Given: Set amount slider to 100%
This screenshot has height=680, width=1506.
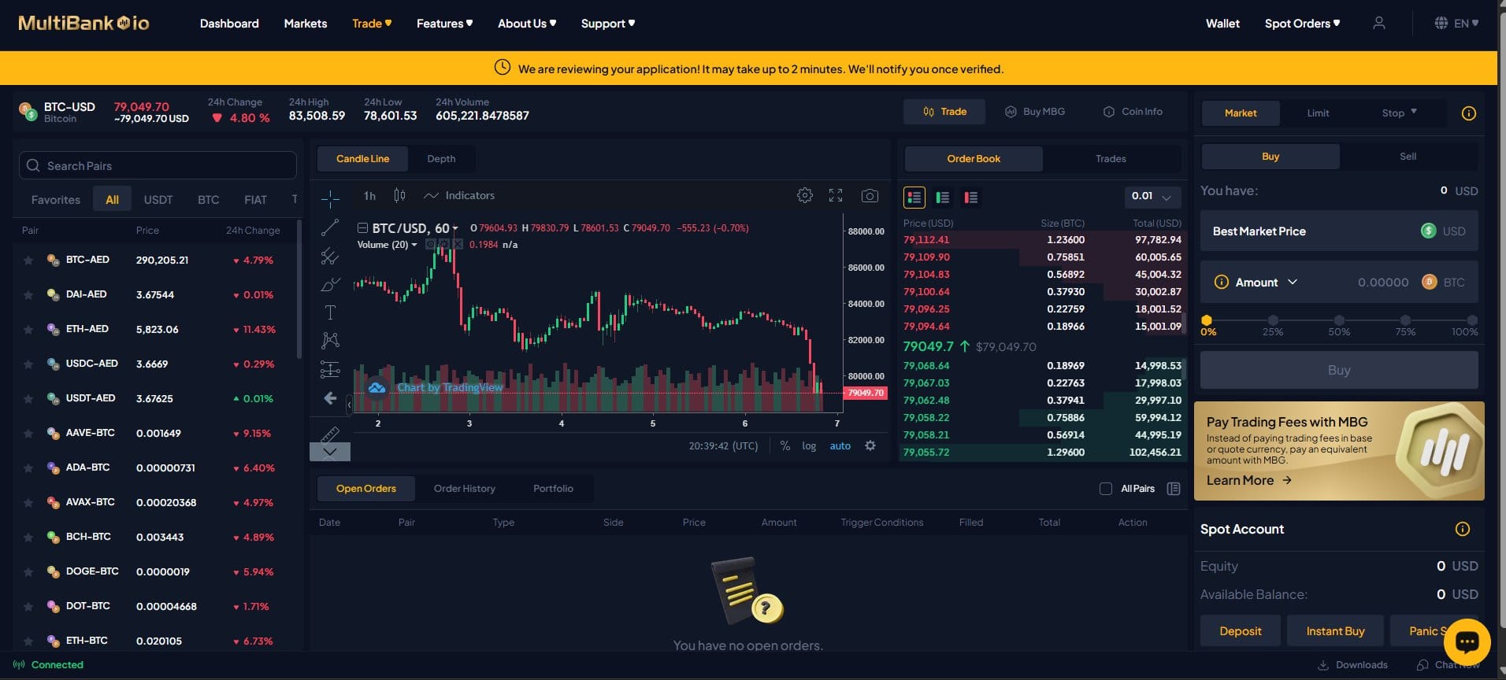Looking at the screenshot, I should (1471, 321).
